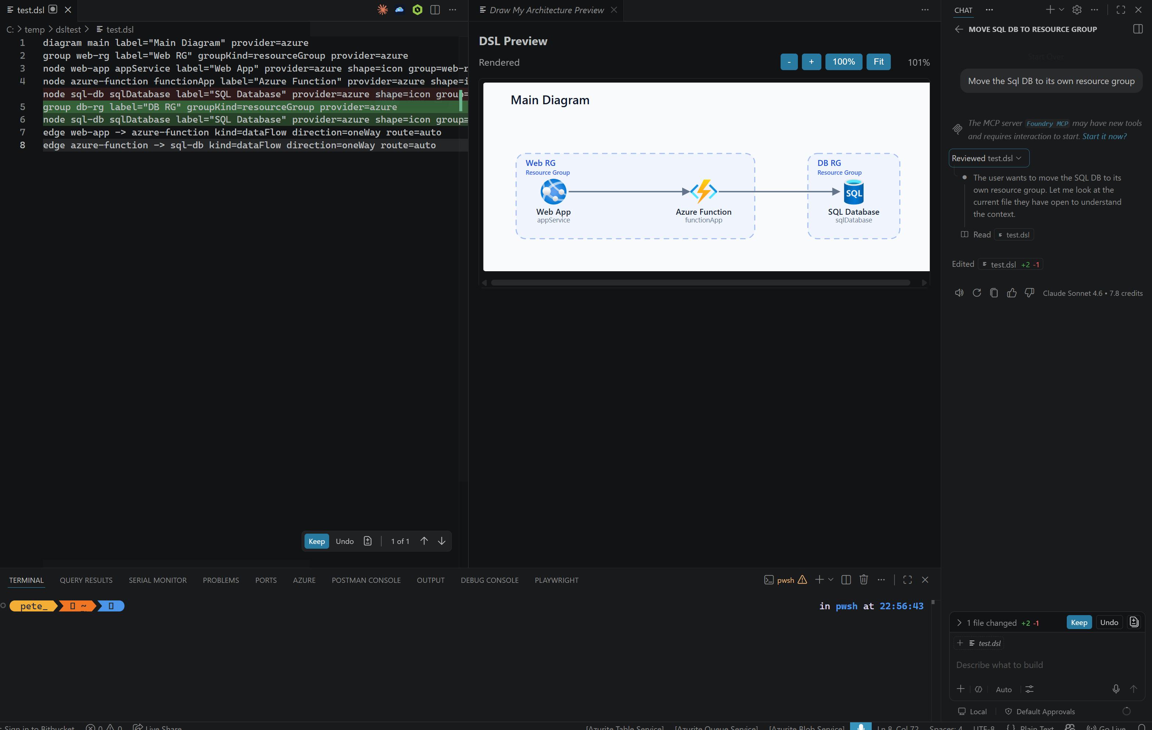This screenshot has width=1152, height=730.
Task: Maximize the chat panel
Action: click(1121, 10)
